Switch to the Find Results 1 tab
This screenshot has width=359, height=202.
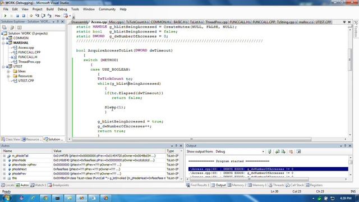pos(198,185)
